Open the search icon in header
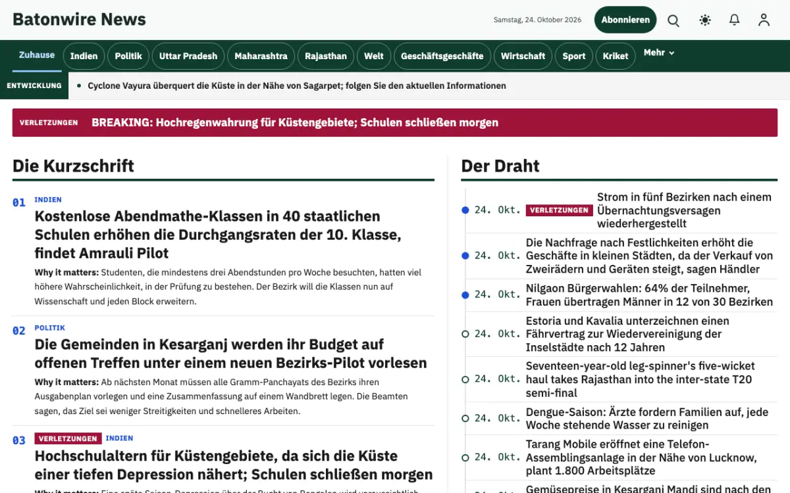790x493 pixels. click(x=673, y=20)
